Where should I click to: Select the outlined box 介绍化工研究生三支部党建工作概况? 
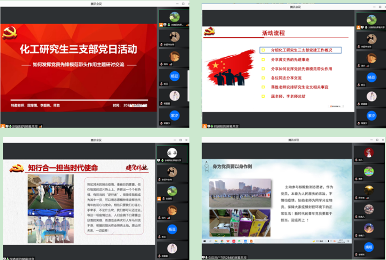pyautogui.click(x=301, y=50)
